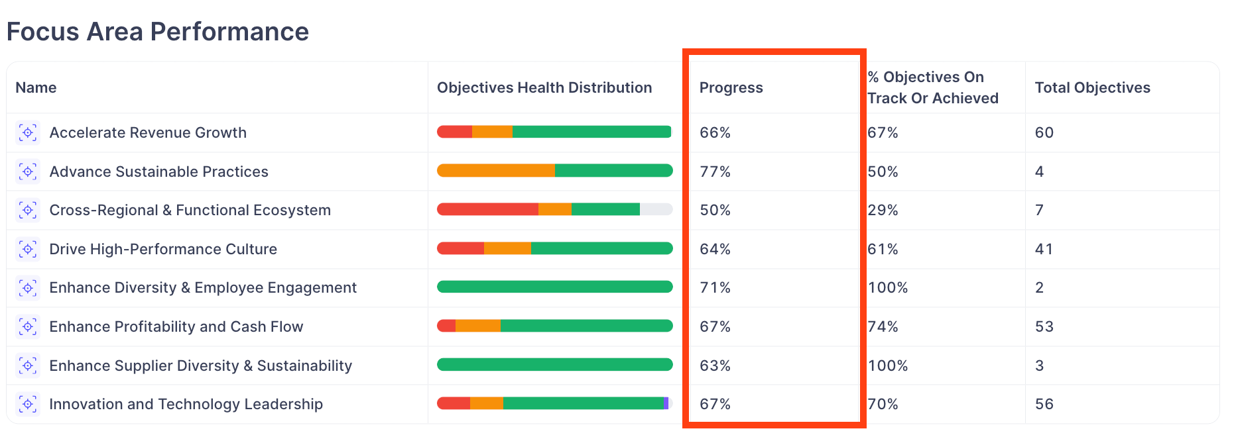Click the Accelerate Revenue Growth focus area icon
The height and width of the screenshot is (441, 1236).
28,132
